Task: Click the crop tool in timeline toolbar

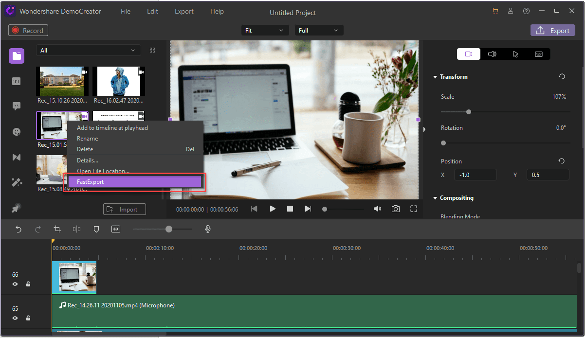Action: click(57, 229)
